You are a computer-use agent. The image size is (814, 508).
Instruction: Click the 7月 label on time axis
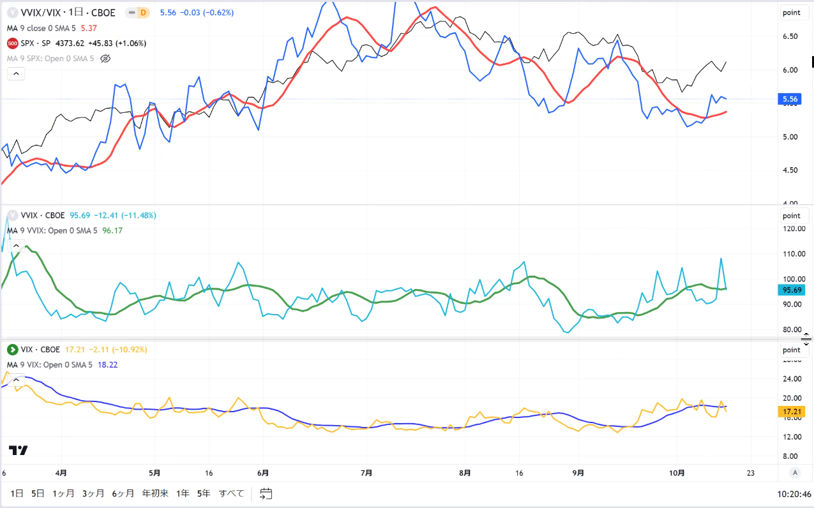pyautogui.click(x=366, y=473)
